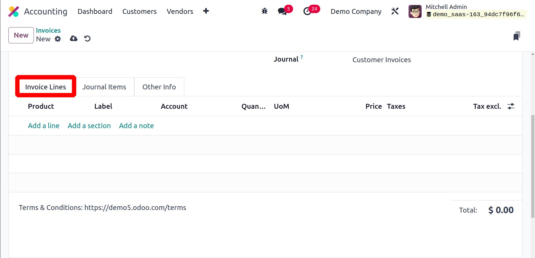Click the wrench tools icon

395,11
